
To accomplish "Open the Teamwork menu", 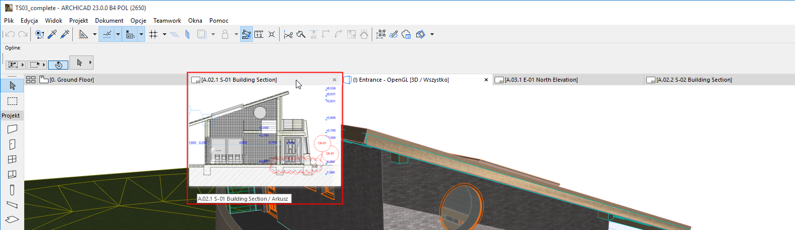I will click(x=167, y=21).
